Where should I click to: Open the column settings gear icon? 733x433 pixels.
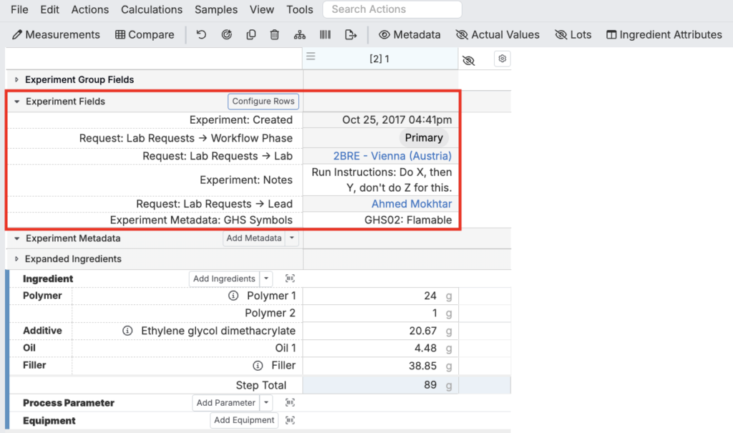point(503,59)
